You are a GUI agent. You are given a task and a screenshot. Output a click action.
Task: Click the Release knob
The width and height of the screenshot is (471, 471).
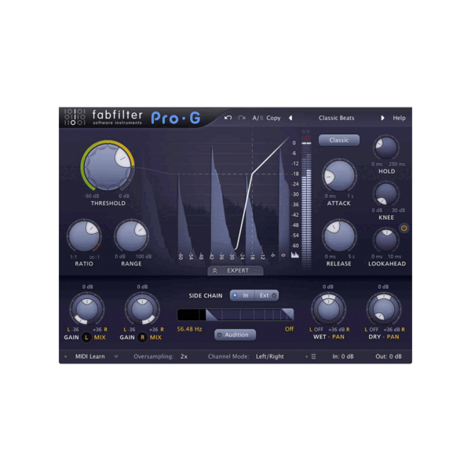339,235
